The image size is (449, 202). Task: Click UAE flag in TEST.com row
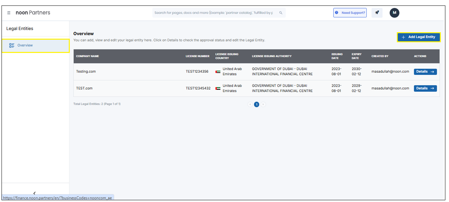pos(218,88)
